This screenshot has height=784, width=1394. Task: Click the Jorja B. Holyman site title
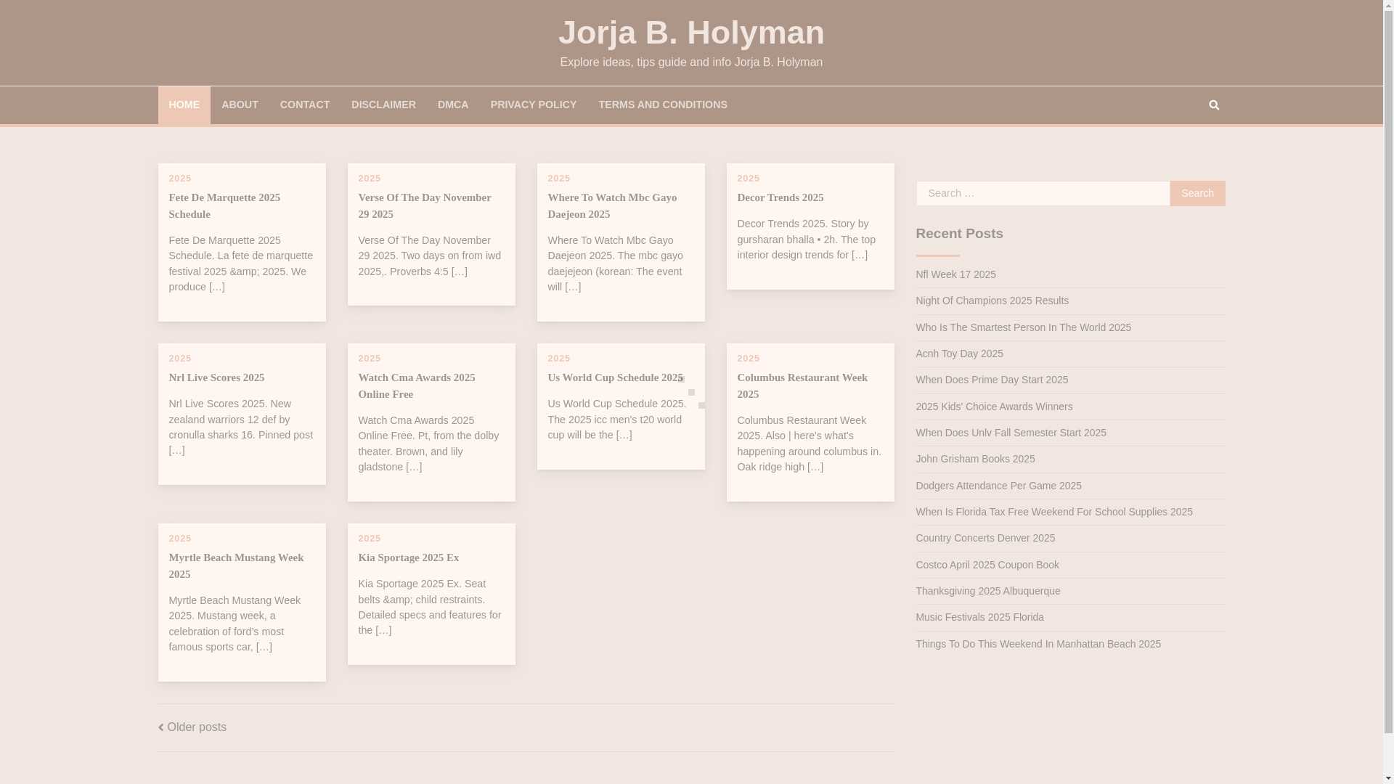pos(691,33)
